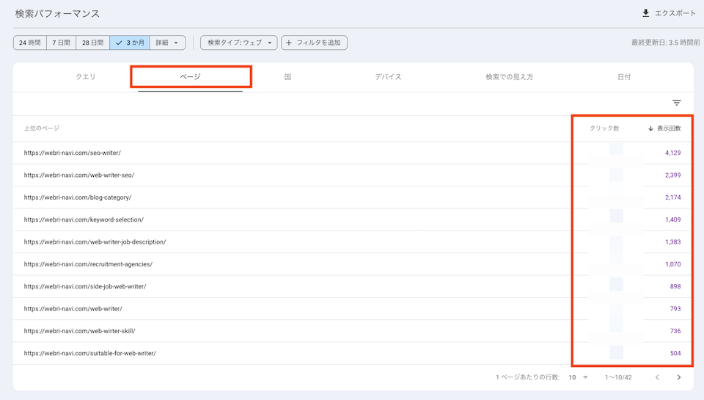The height and width of the screenshot is (400, 704).
Task: Click the export download icon
Action: [x=645, y=13]
